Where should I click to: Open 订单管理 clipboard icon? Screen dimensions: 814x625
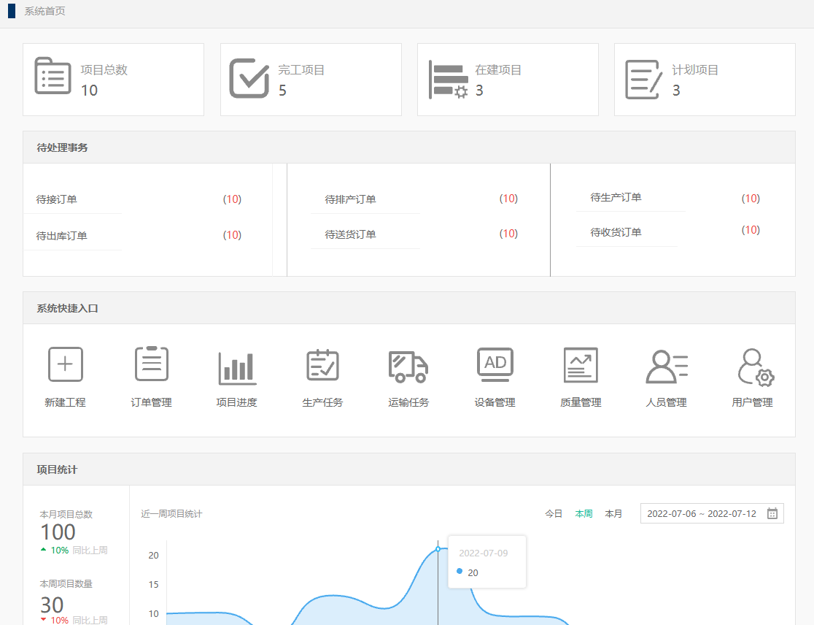pyautogui.click(x=151, y=364)
